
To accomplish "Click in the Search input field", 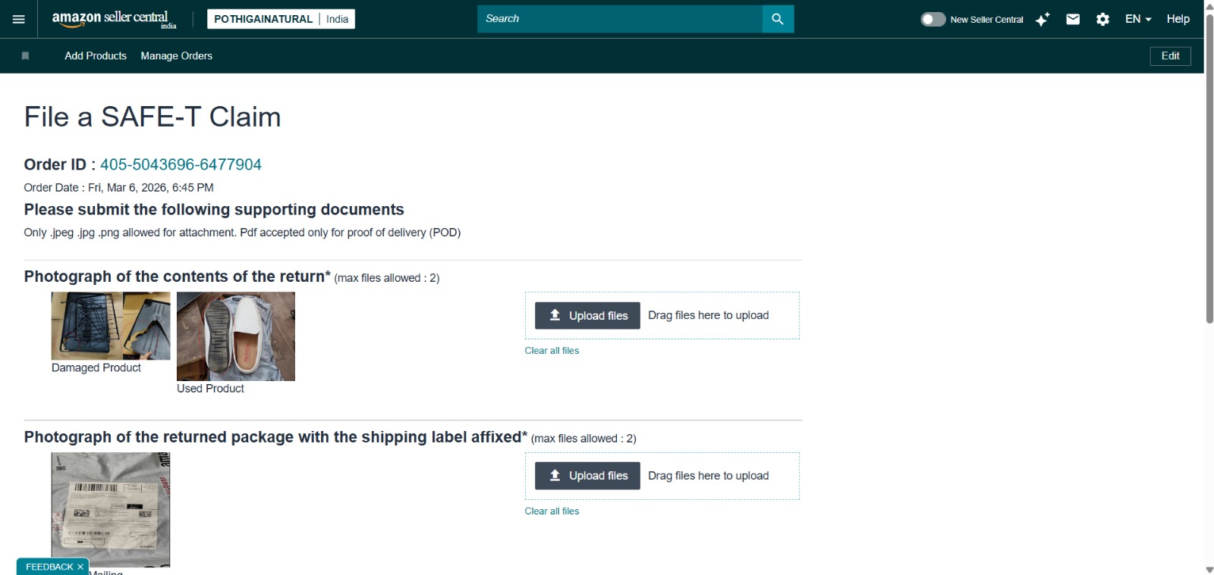I will click(x=619, y=19).
